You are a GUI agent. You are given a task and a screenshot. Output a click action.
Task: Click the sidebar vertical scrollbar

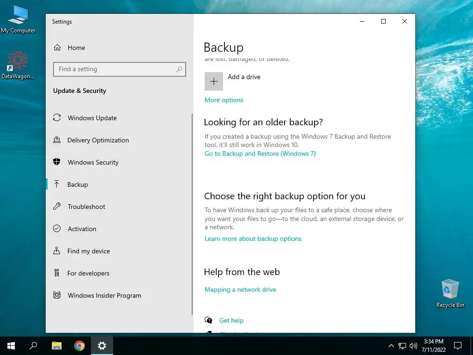[192, 214]
